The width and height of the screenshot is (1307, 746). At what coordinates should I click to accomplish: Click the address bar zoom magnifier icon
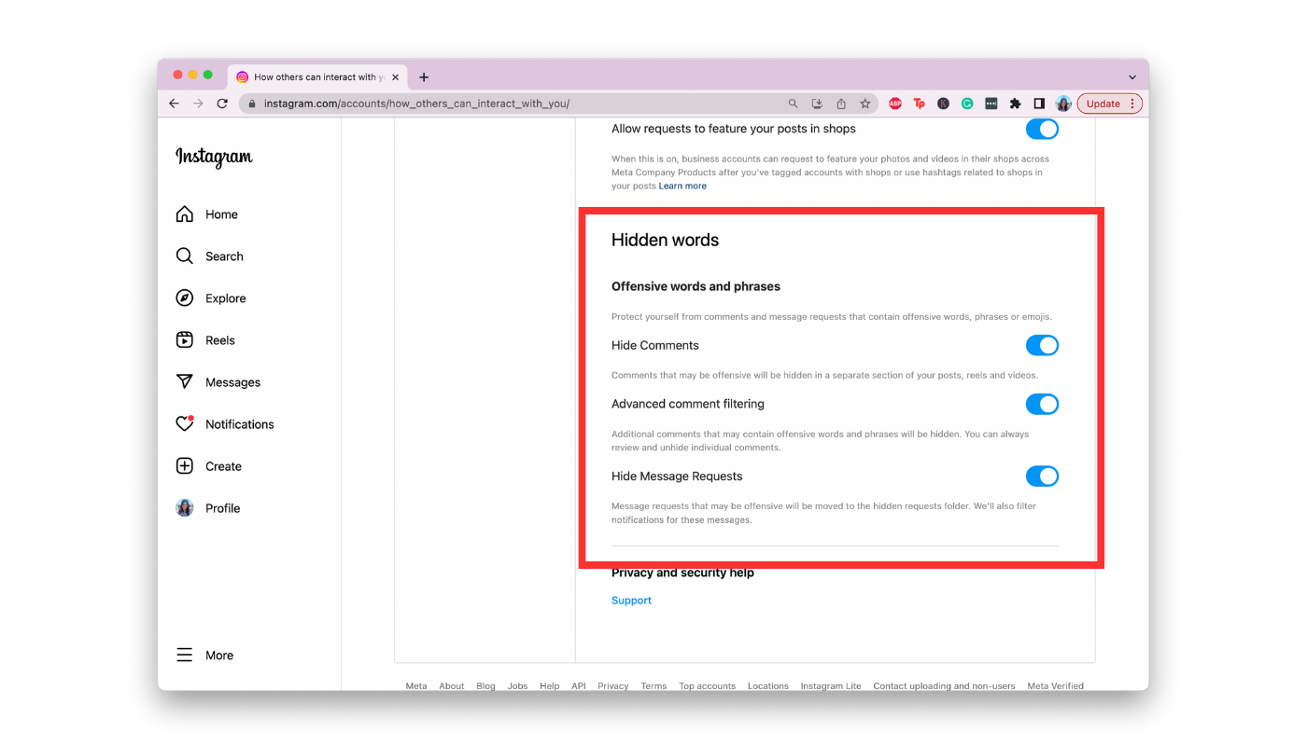click(x=794, y=104)
